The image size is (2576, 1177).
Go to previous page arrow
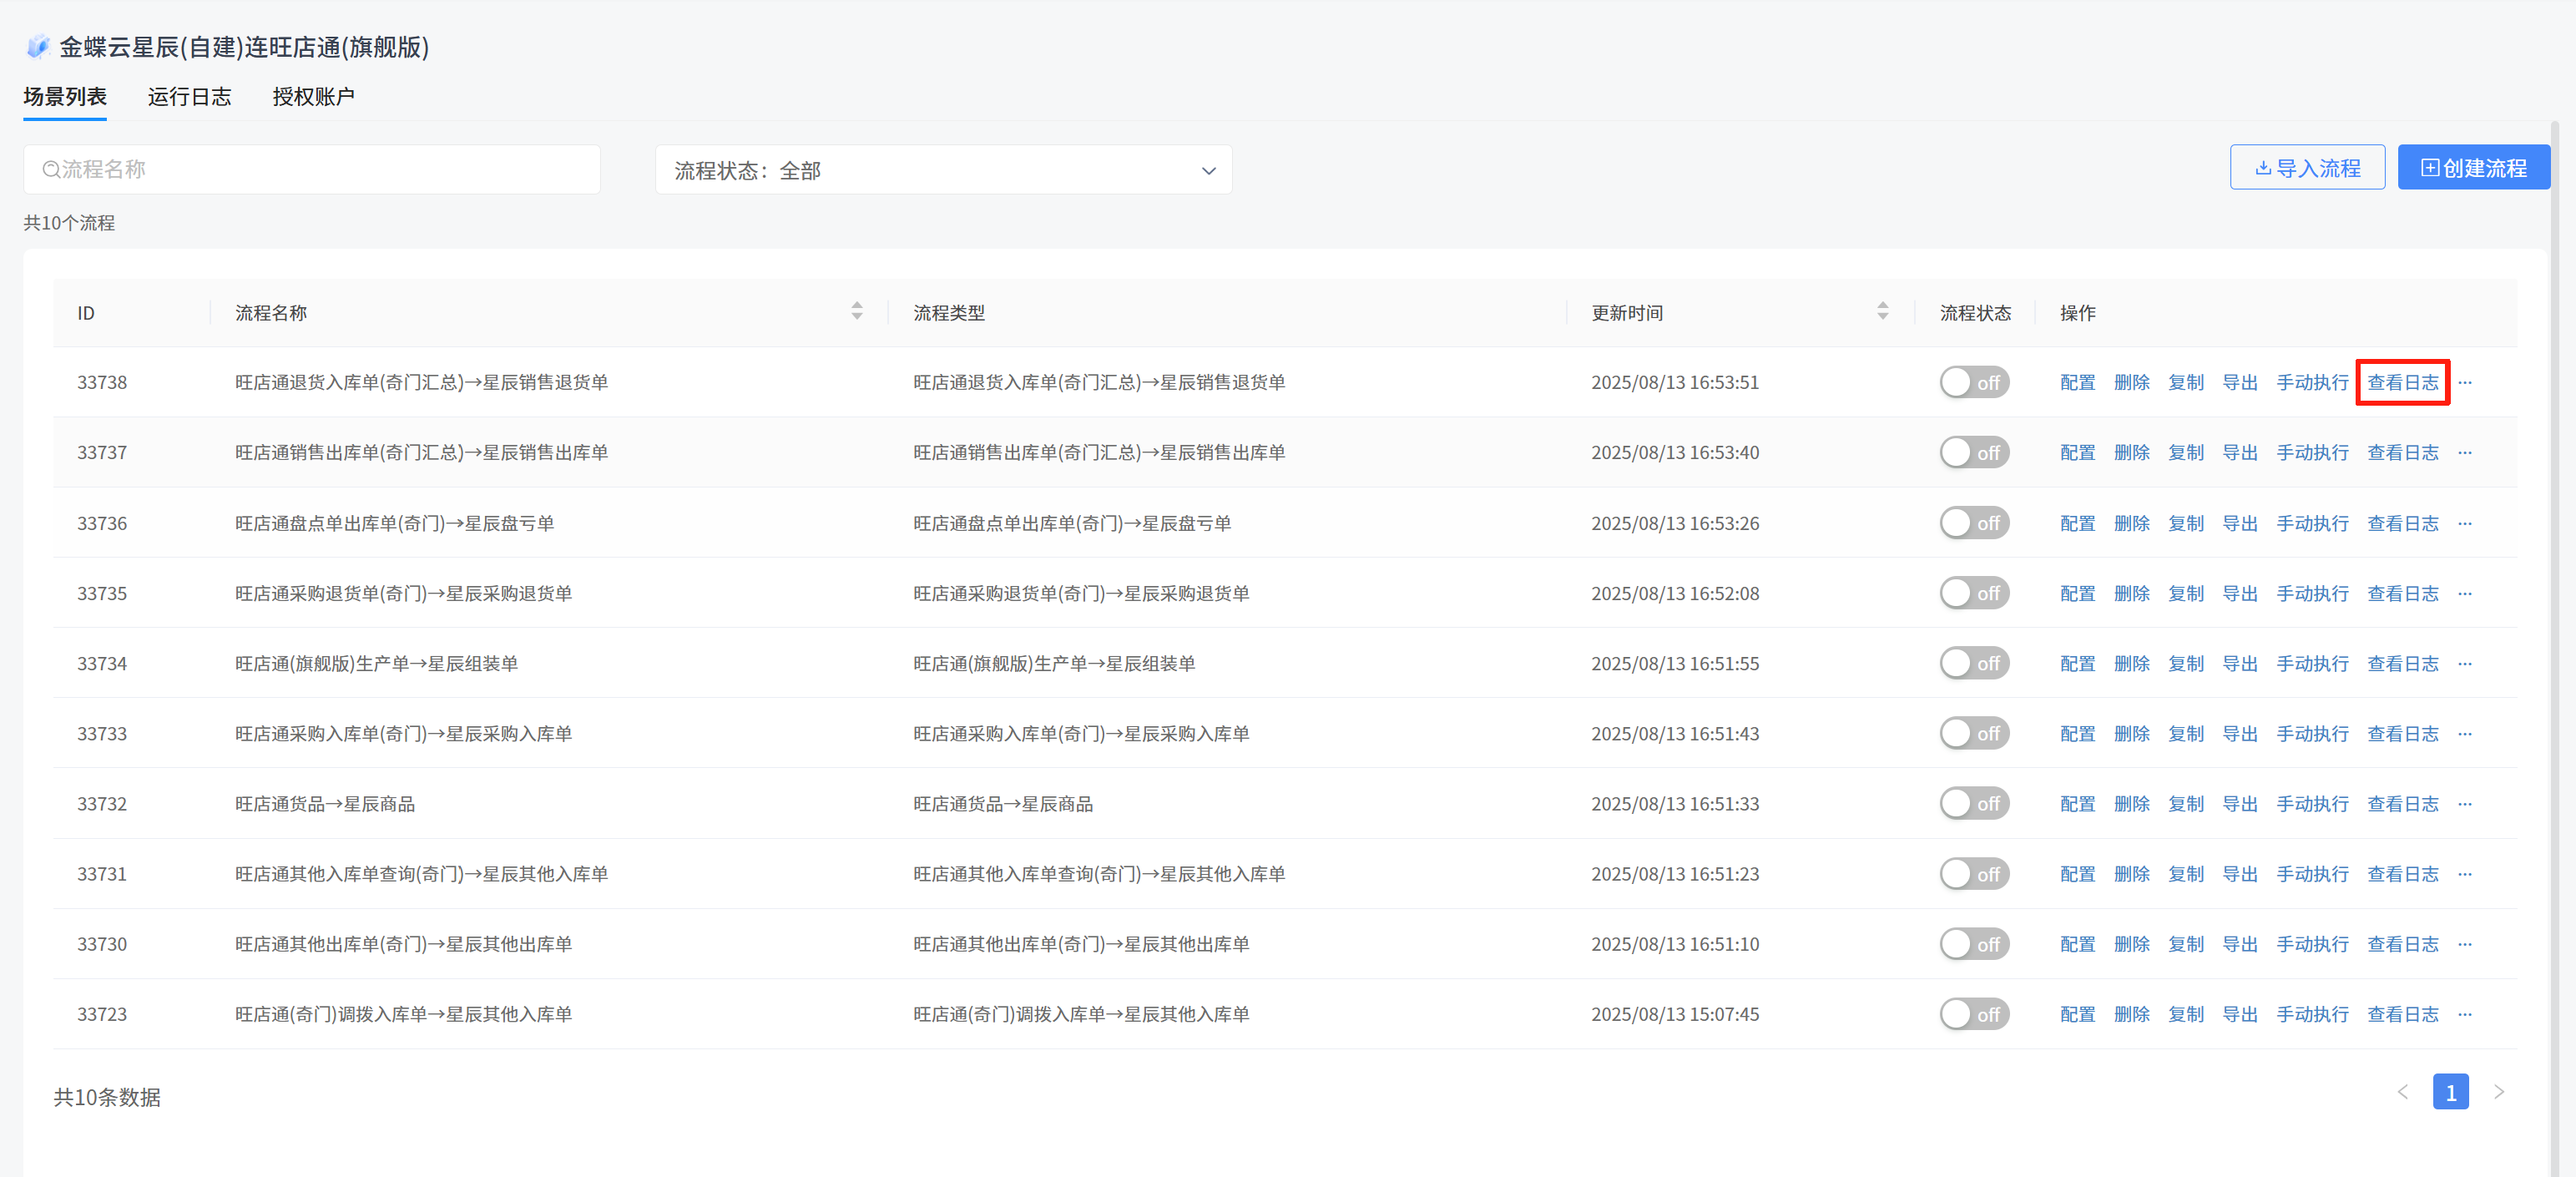2402,1092
